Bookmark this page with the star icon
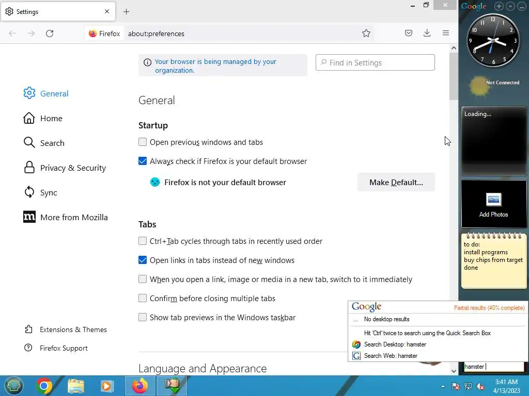 pyautogui.click(x=366, y=33)
